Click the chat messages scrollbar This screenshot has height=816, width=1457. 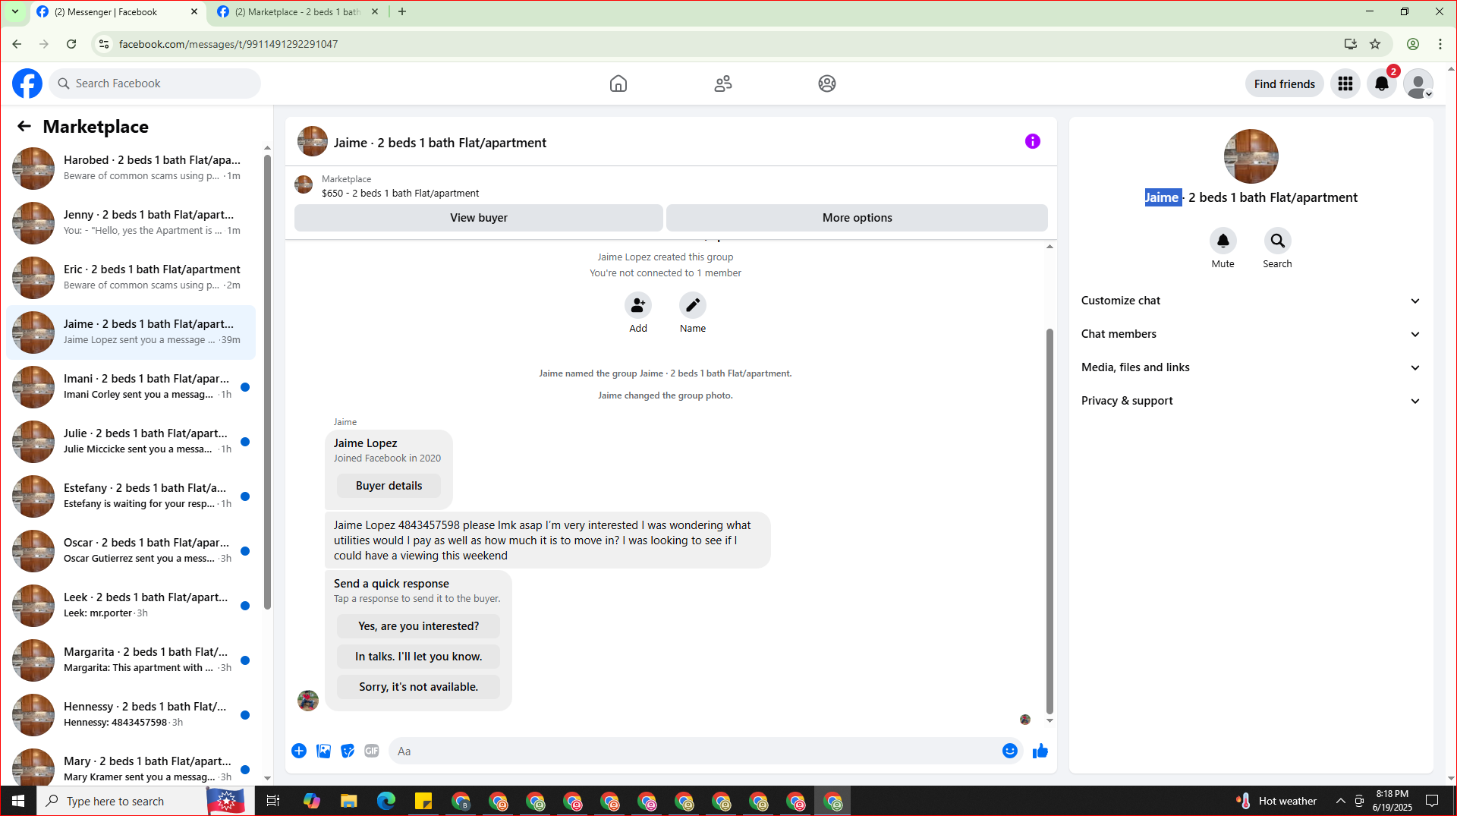tap(1049, 521)
